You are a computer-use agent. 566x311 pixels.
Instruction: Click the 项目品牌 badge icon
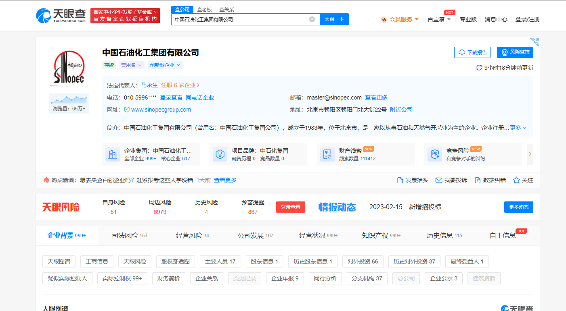(x=220, y=154)
